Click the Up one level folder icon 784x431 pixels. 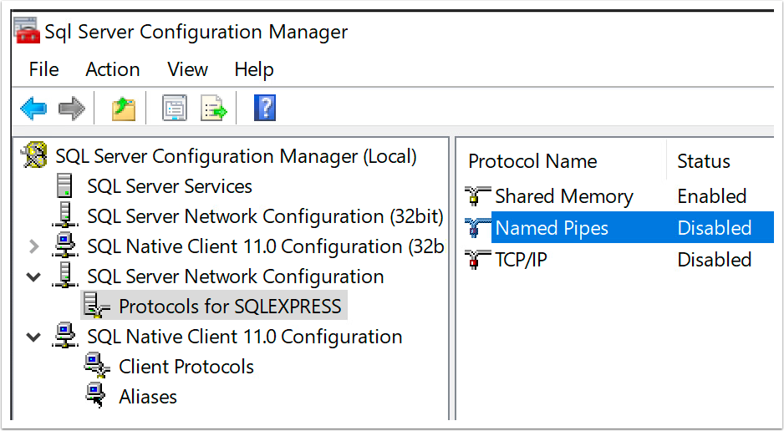click(x=124, y=109)
